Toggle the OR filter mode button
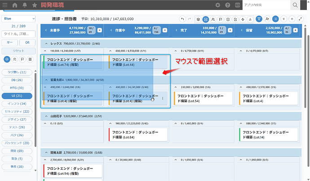Viewport: 310px width, 181px height. click(27, 43)
